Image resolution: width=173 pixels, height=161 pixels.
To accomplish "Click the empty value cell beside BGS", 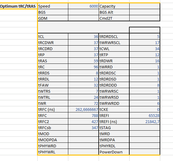I will [83, 12].
